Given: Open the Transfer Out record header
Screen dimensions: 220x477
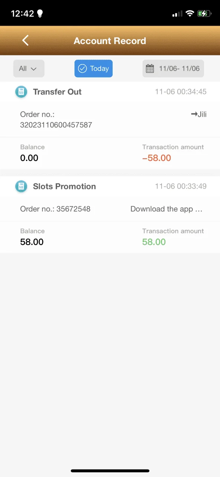Looking at the screenshot, I should 110,92.
